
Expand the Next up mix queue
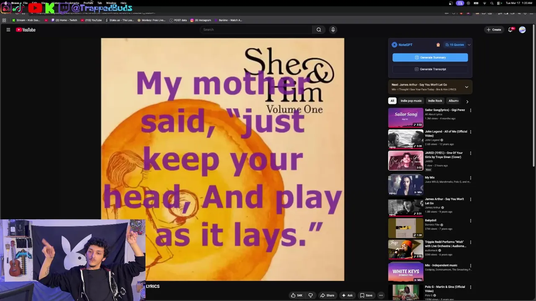pyautogui.click(x=466, y=87)
